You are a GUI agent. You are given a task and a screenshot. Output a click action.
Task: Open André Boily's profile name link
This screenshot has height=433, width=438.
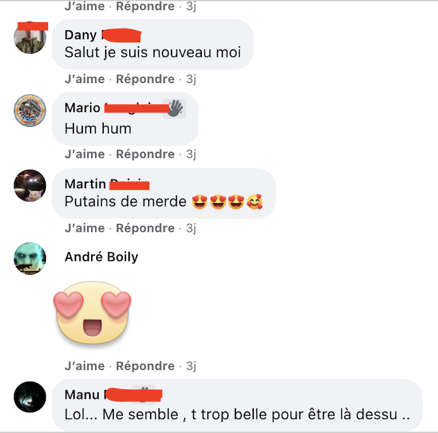[101, 257]
